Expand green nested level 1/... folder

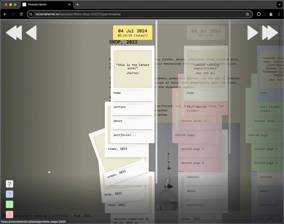268,121
